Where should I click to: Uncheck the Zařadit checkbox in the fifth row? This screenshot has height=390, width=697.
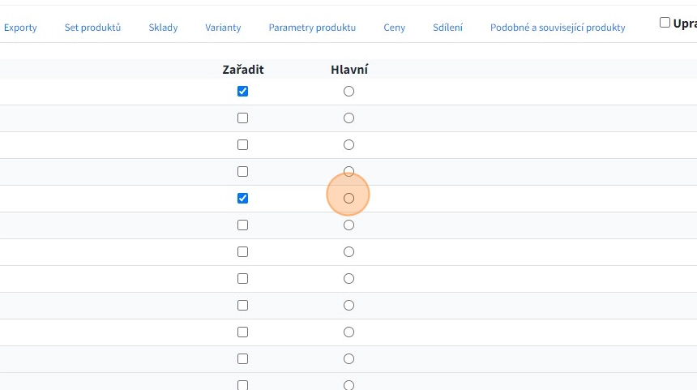[242, 199]
